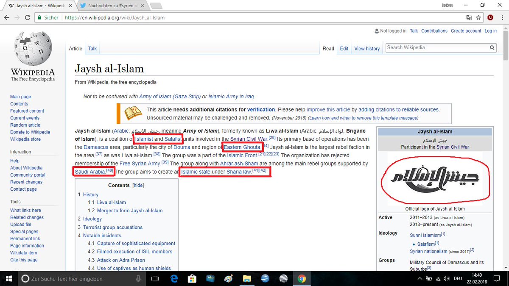Click the Jaysh al-Islam logo image
The image size is (509, 286).
coord(435,178)
